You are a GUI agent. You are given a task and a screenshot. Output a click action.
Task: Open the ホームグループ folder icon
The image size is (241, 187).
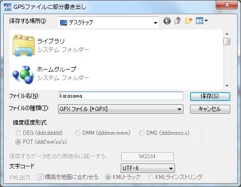pos(23,75)
